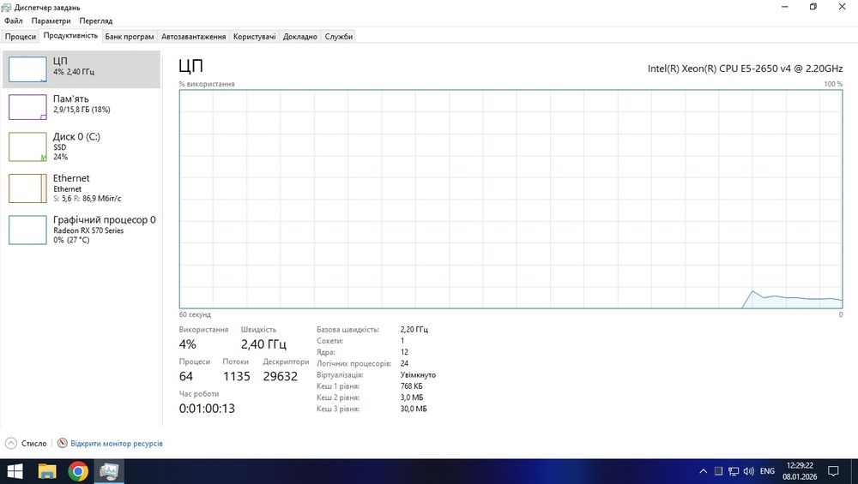Image resolution: width=858 pixels, height=484 pixels.
Task: Switch to the Процеси tab
Action: coord(21,37)
